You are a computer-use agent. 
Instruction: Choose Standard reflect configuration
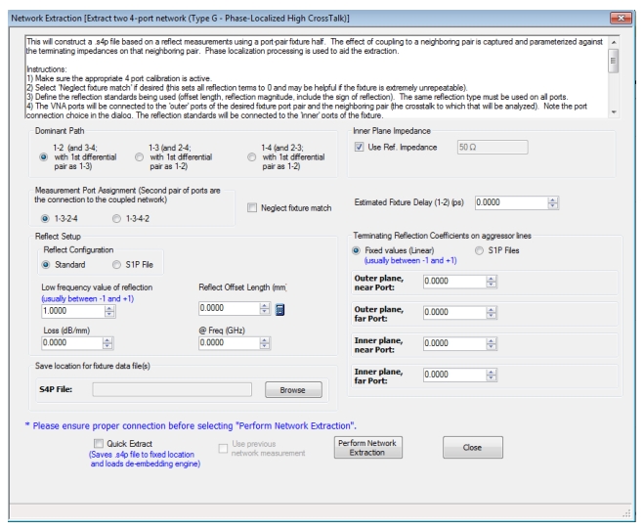[x=46, y=265]
